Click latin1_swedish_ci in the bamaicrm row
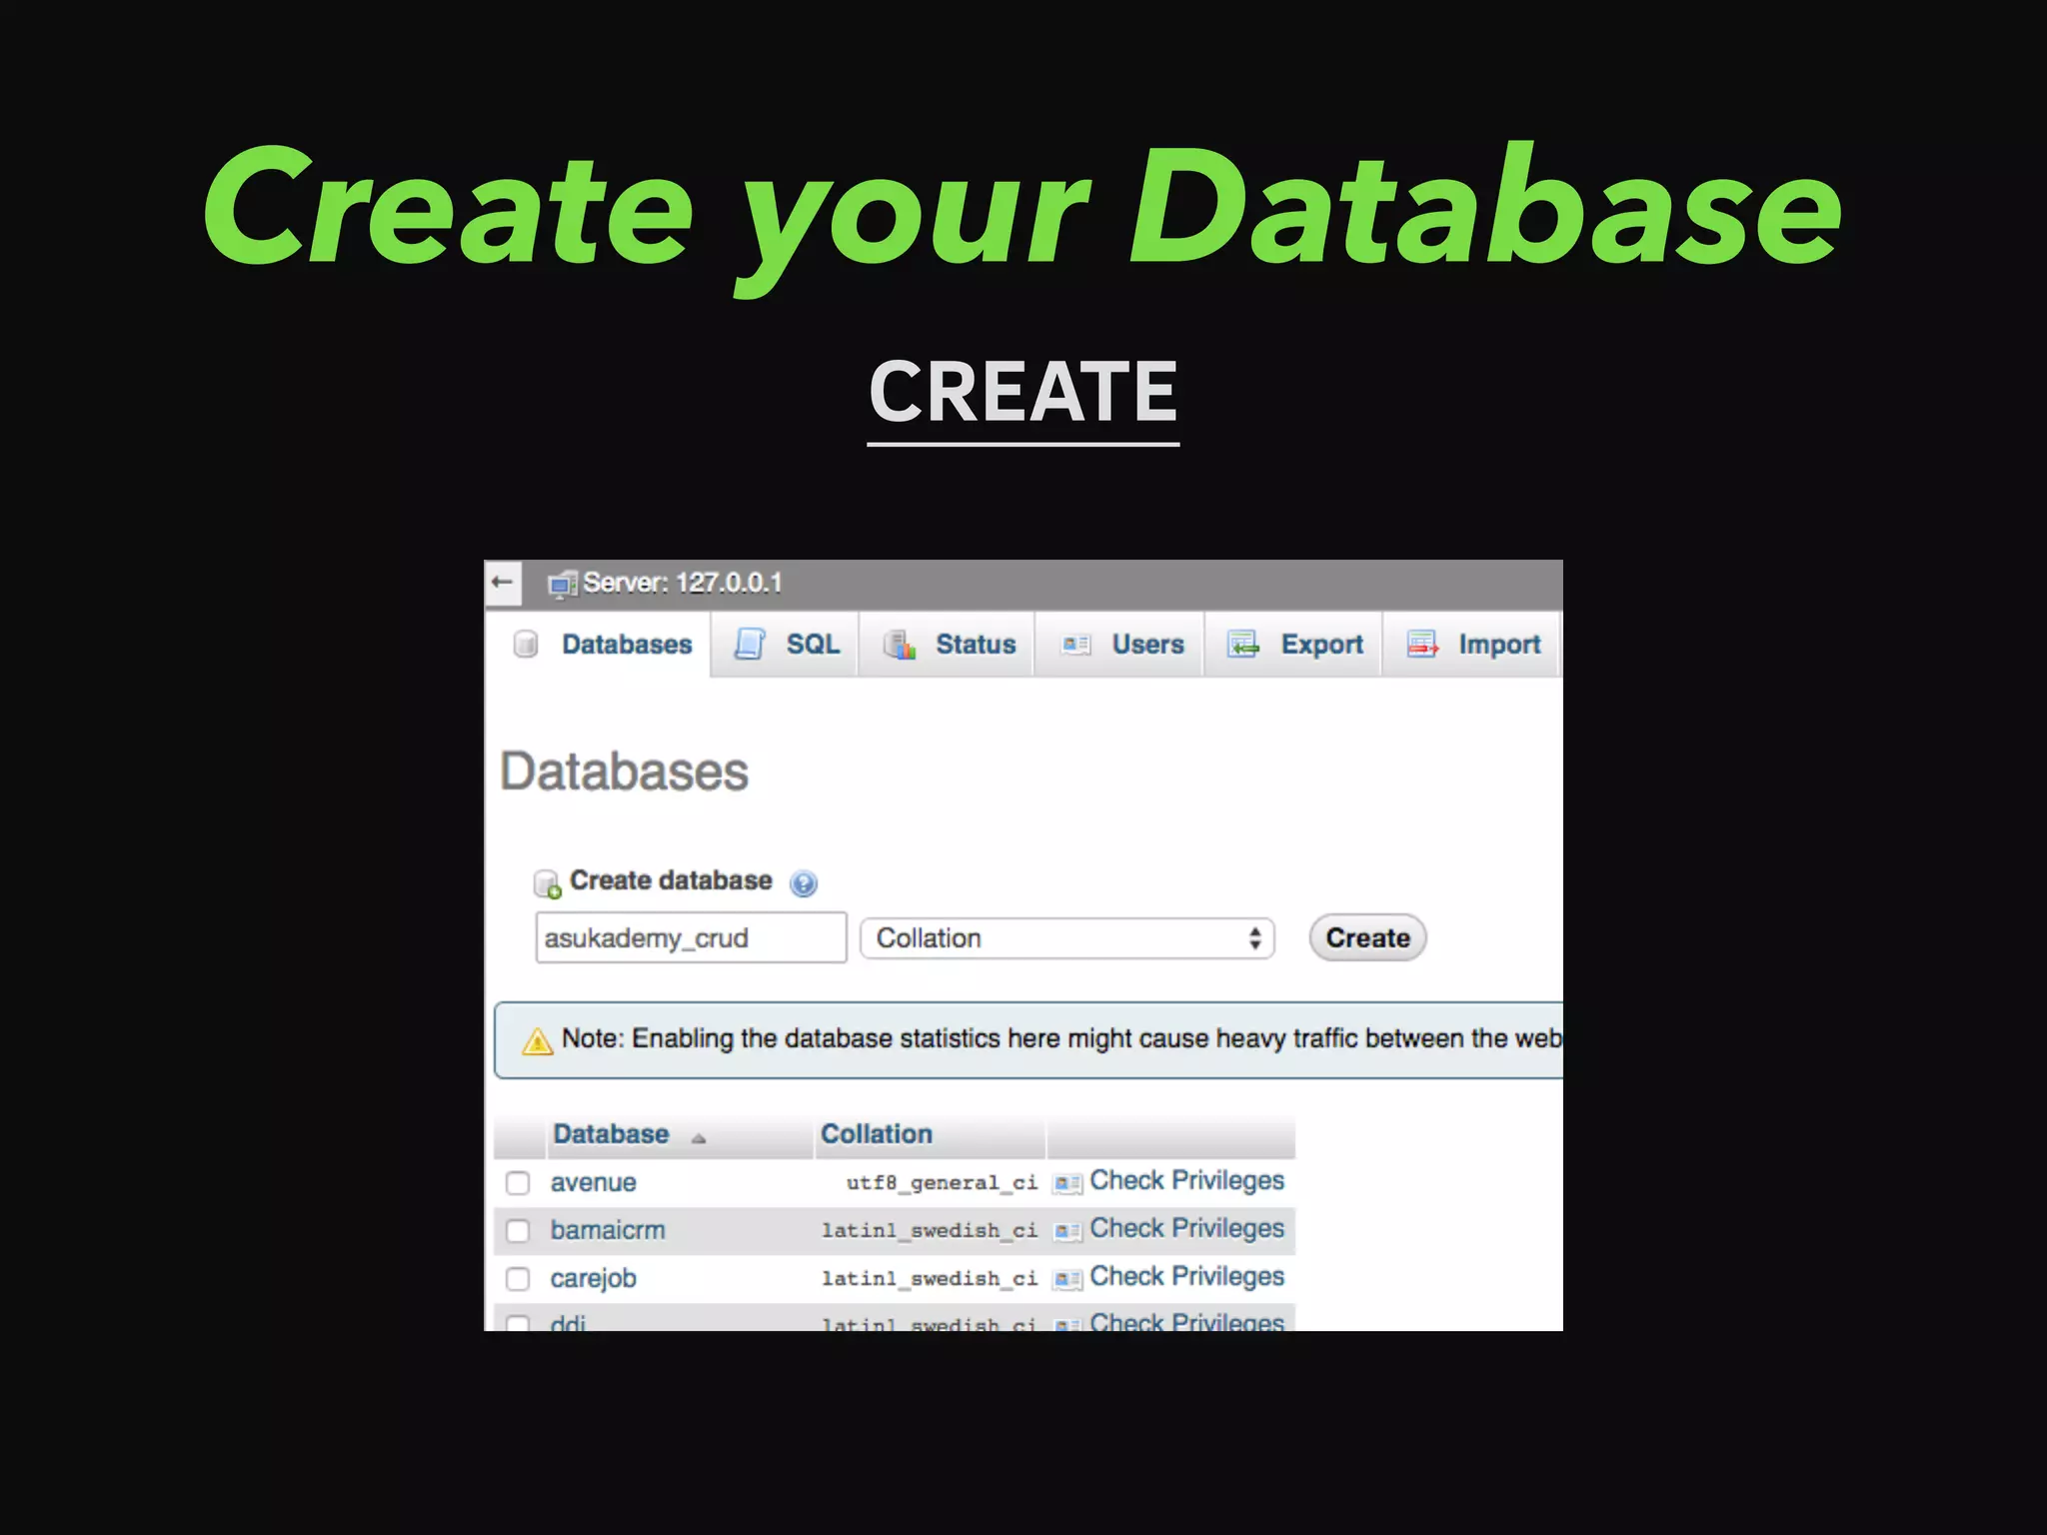The image size is (2047, 1535). tap(930, 1231)
